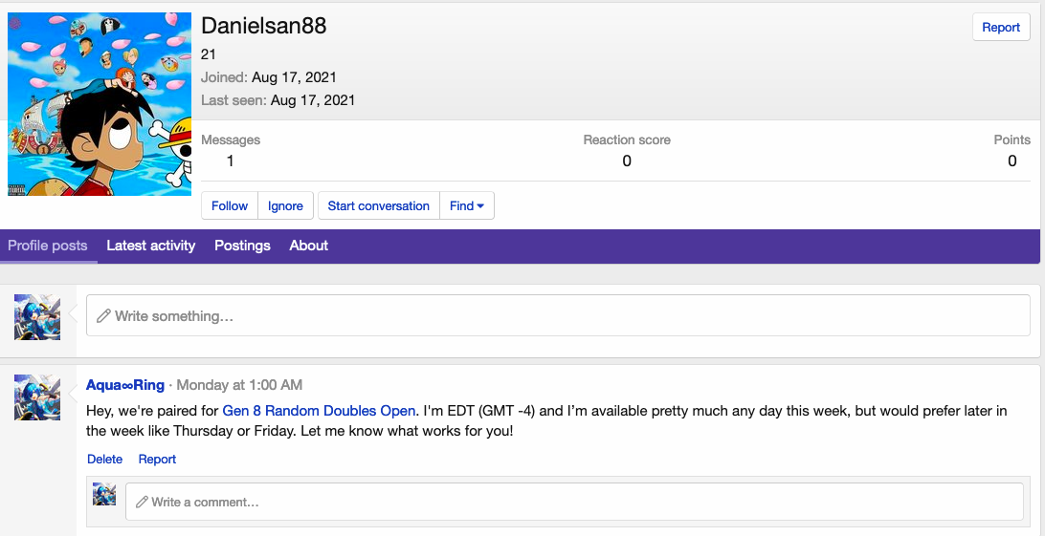Expand the Find dropdown
This screenshot has height=536, width=1045.
[x=467, y=205]
